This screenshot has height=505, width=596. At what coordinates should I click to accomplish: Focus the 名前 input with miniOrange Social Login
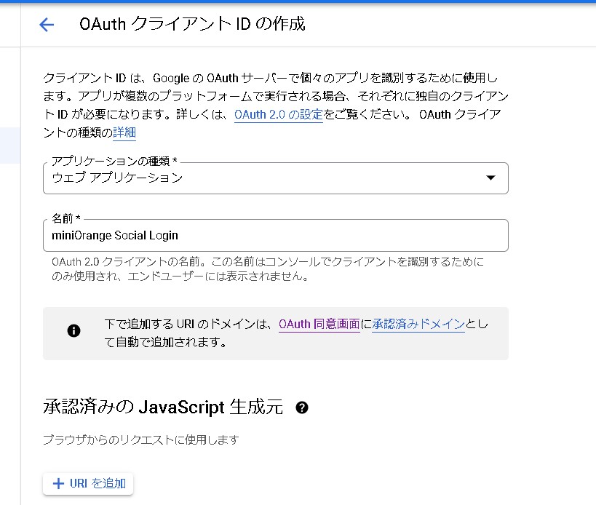(275, 236)
